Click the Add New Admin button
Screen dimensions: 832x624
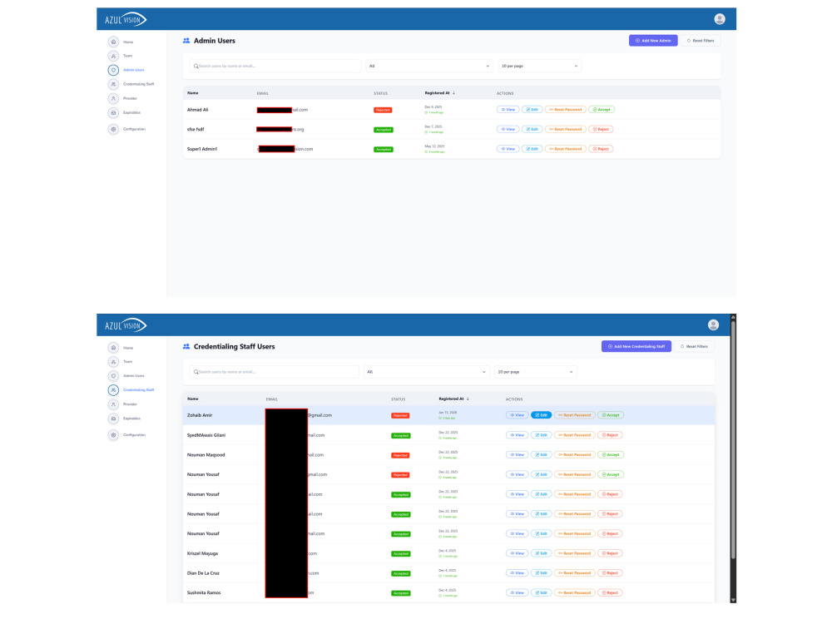(x=653, y=40)
